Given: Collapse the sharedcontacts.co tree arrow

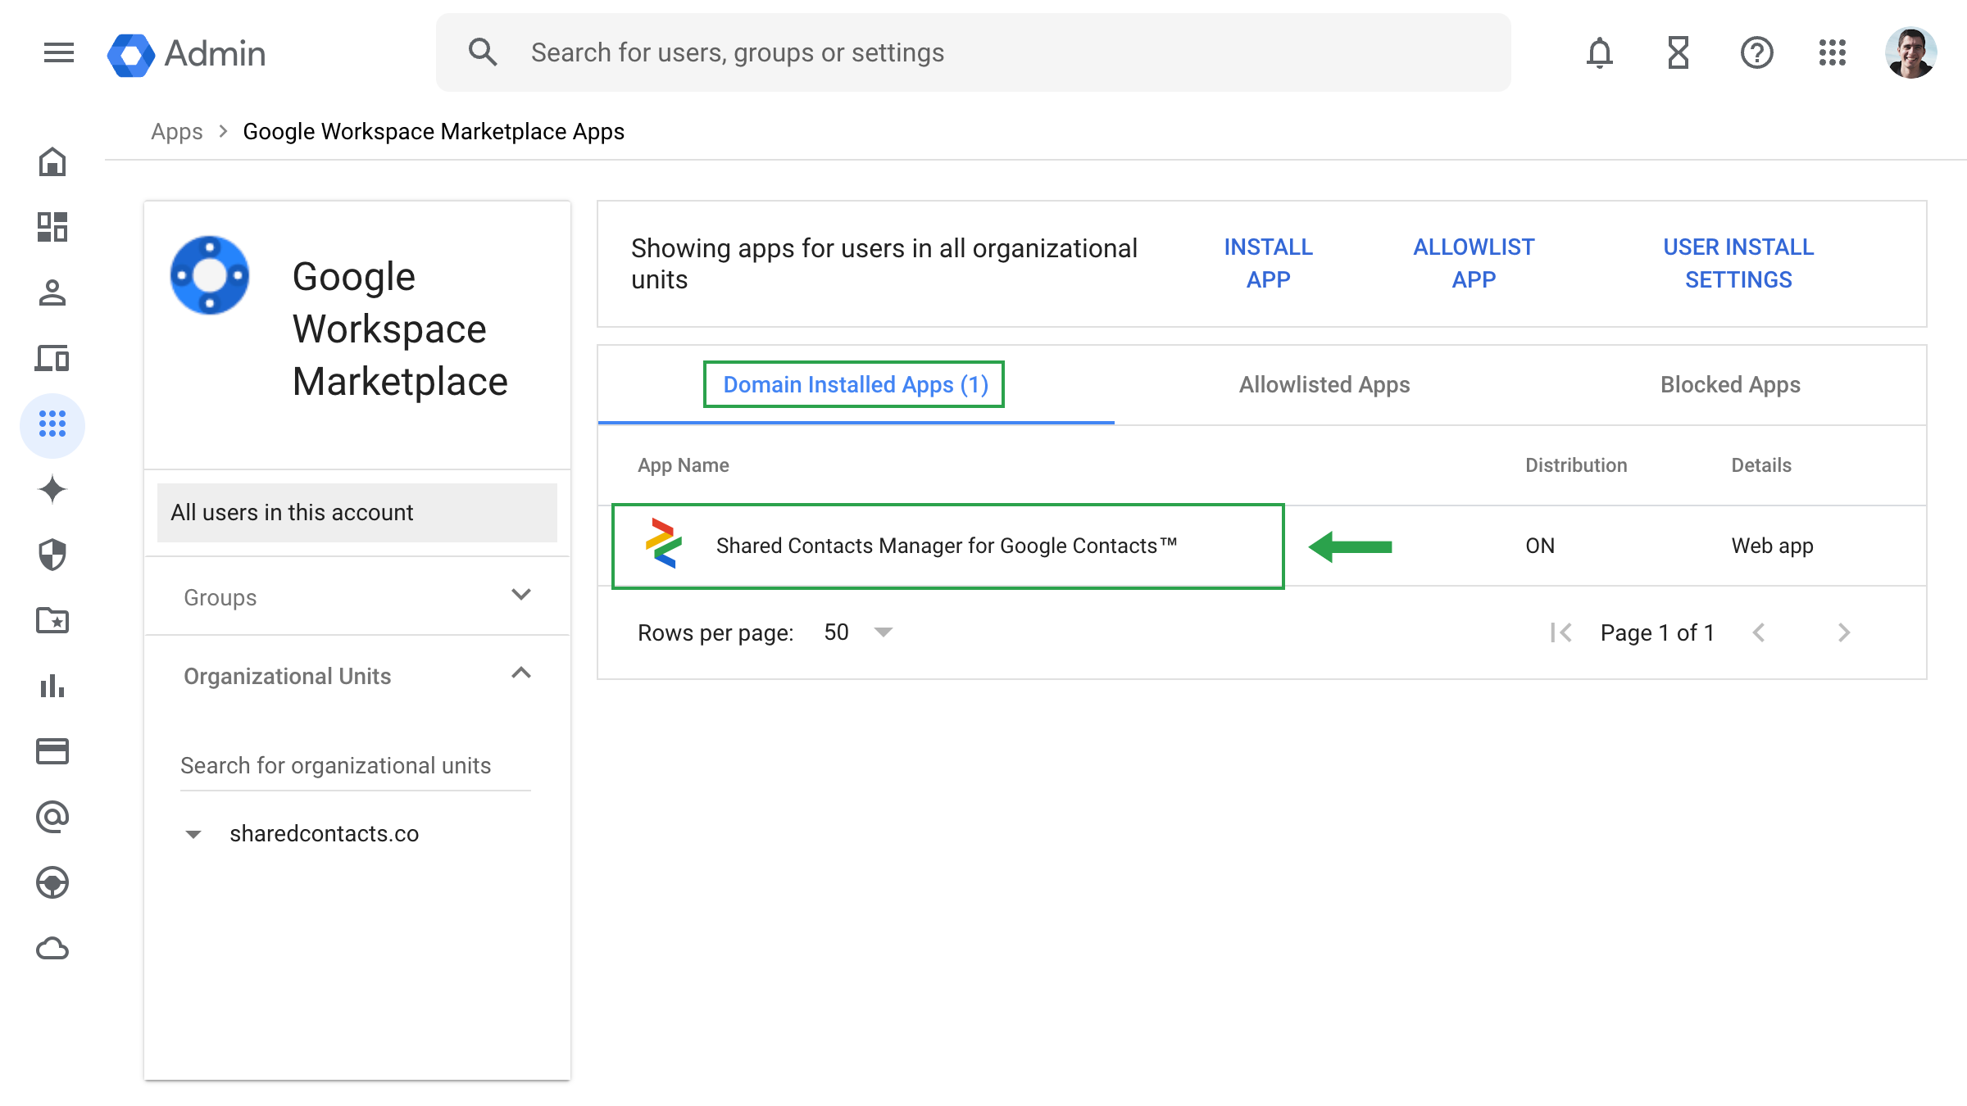Looking at the screenshot, I should [193, 834].
